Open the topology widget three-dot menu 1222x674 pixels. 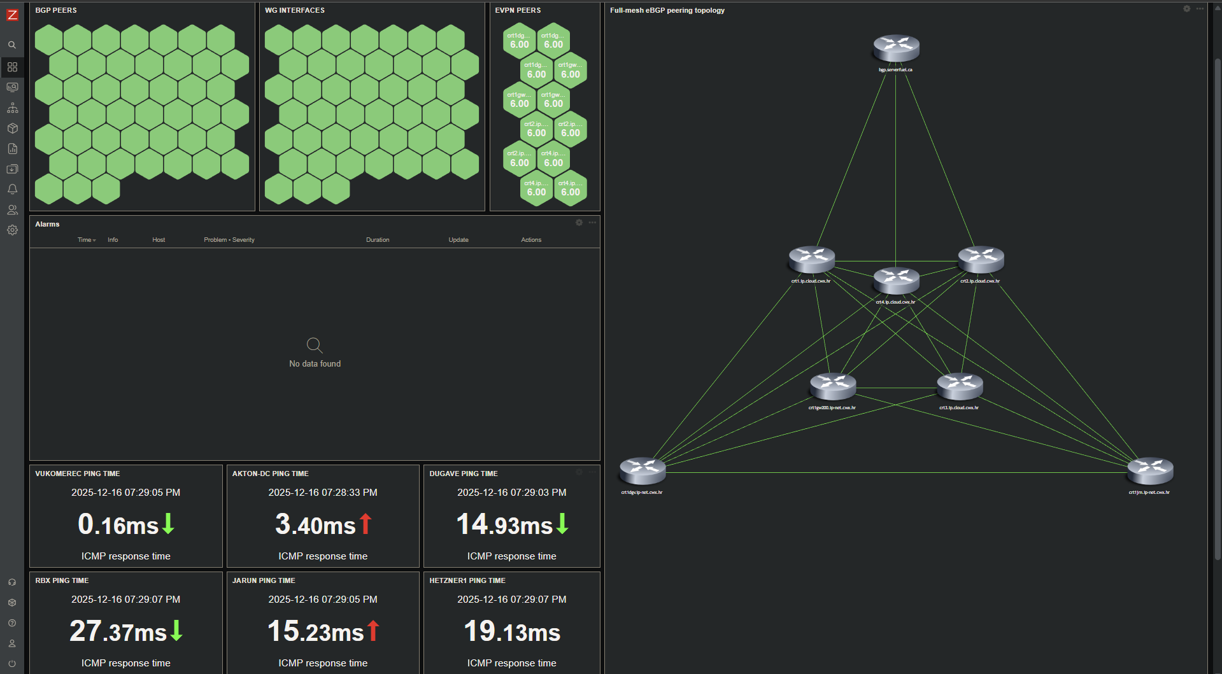pyautogui.click(x=1200, y=9)
